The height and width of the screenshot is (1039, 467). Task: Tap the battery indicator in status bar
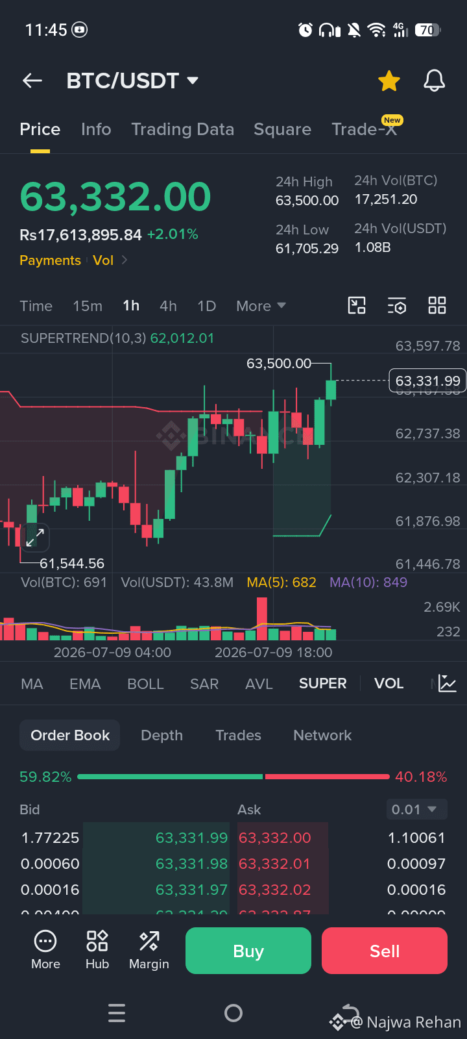coord(428,30)
